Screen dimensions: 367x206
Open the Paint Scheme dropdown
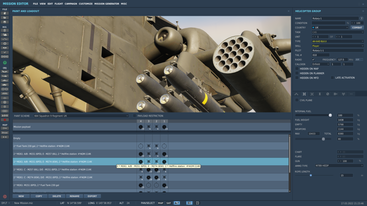point(81,116)
